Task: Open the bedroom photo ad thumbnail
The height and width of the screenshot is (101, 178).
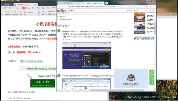Action: click(x=139, y=17)
